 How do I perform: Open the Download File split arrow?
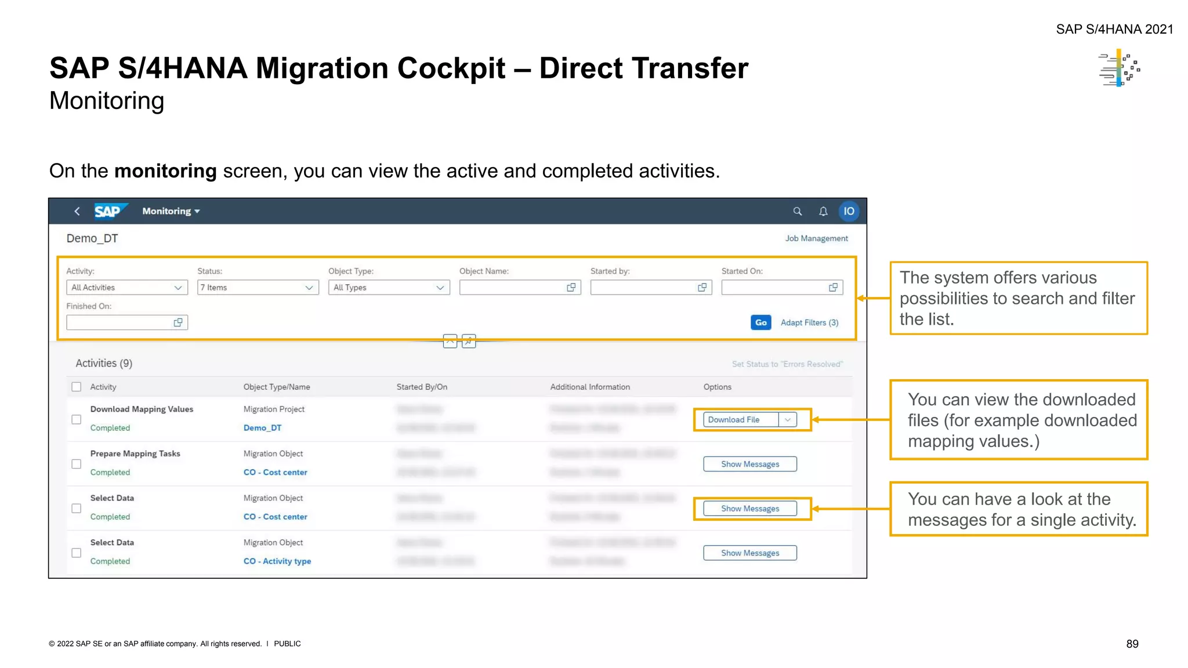click(788, 420)
